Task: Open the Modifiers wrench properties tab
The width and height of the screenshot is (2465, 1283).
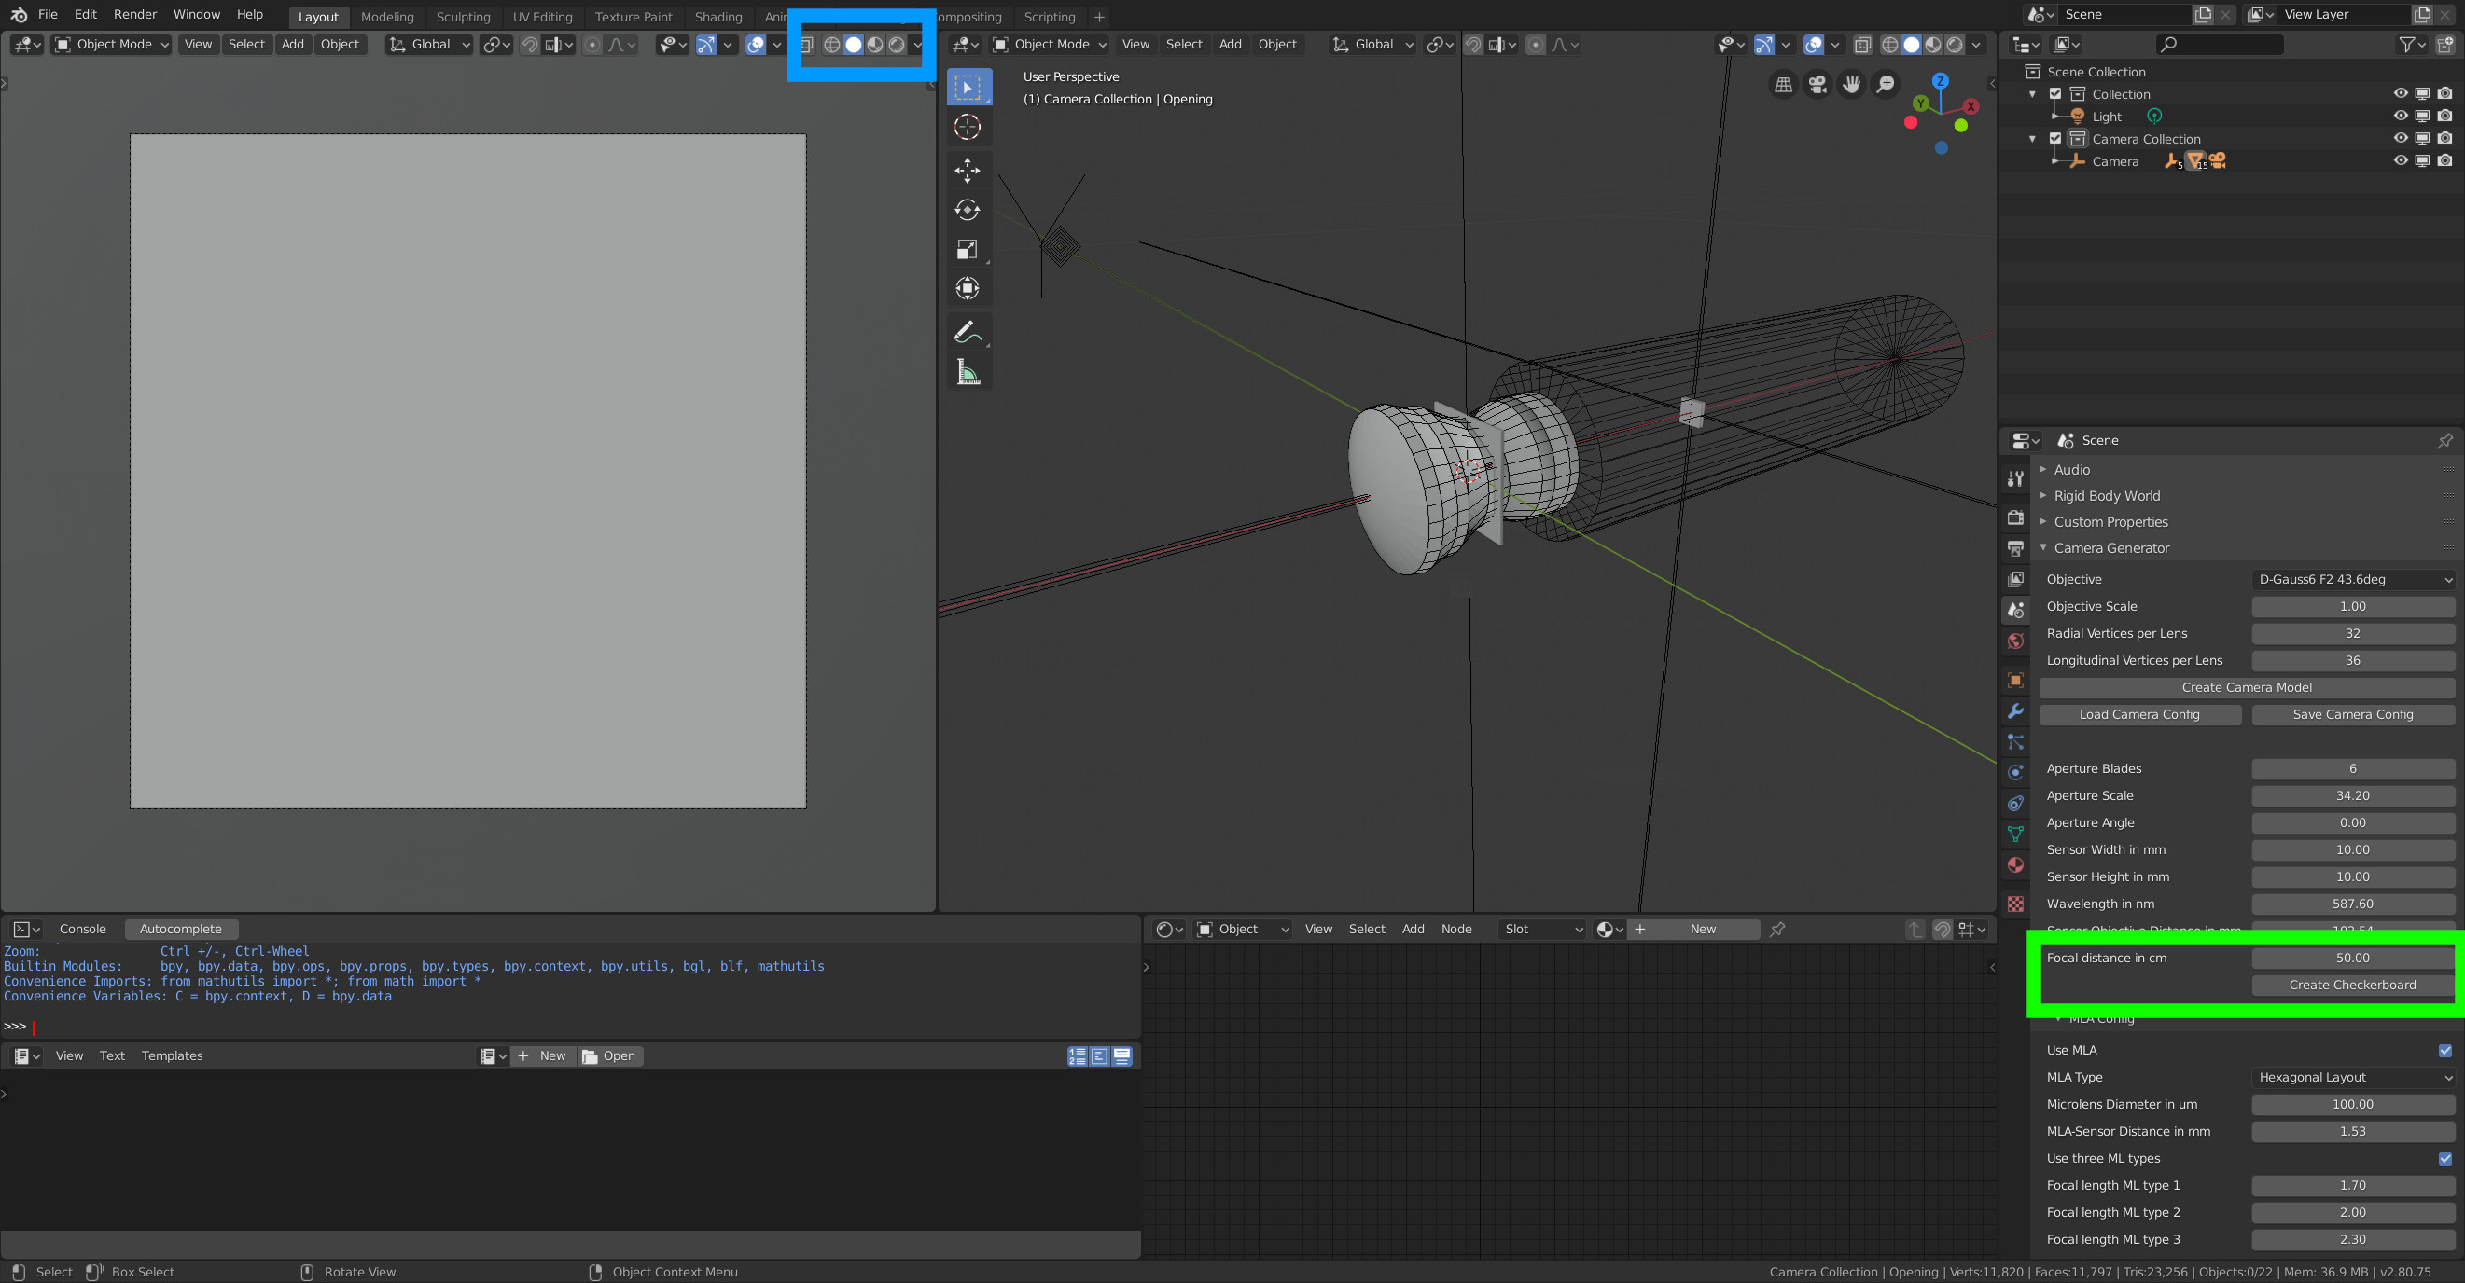Action: point(2015,711)
